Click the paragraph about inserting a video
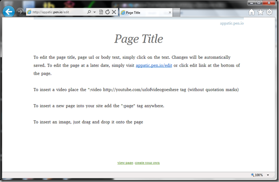 click(136, 90)
